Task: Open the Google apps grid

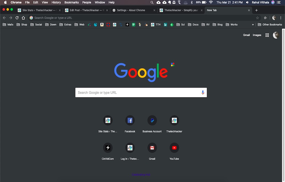Action: [x=267, y=35]
